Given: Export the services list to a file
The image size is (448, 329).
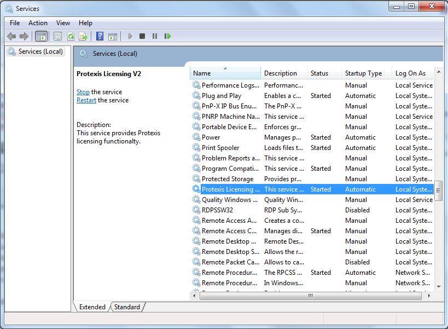Looking at the screenshot, I should (x=83, y=36).
